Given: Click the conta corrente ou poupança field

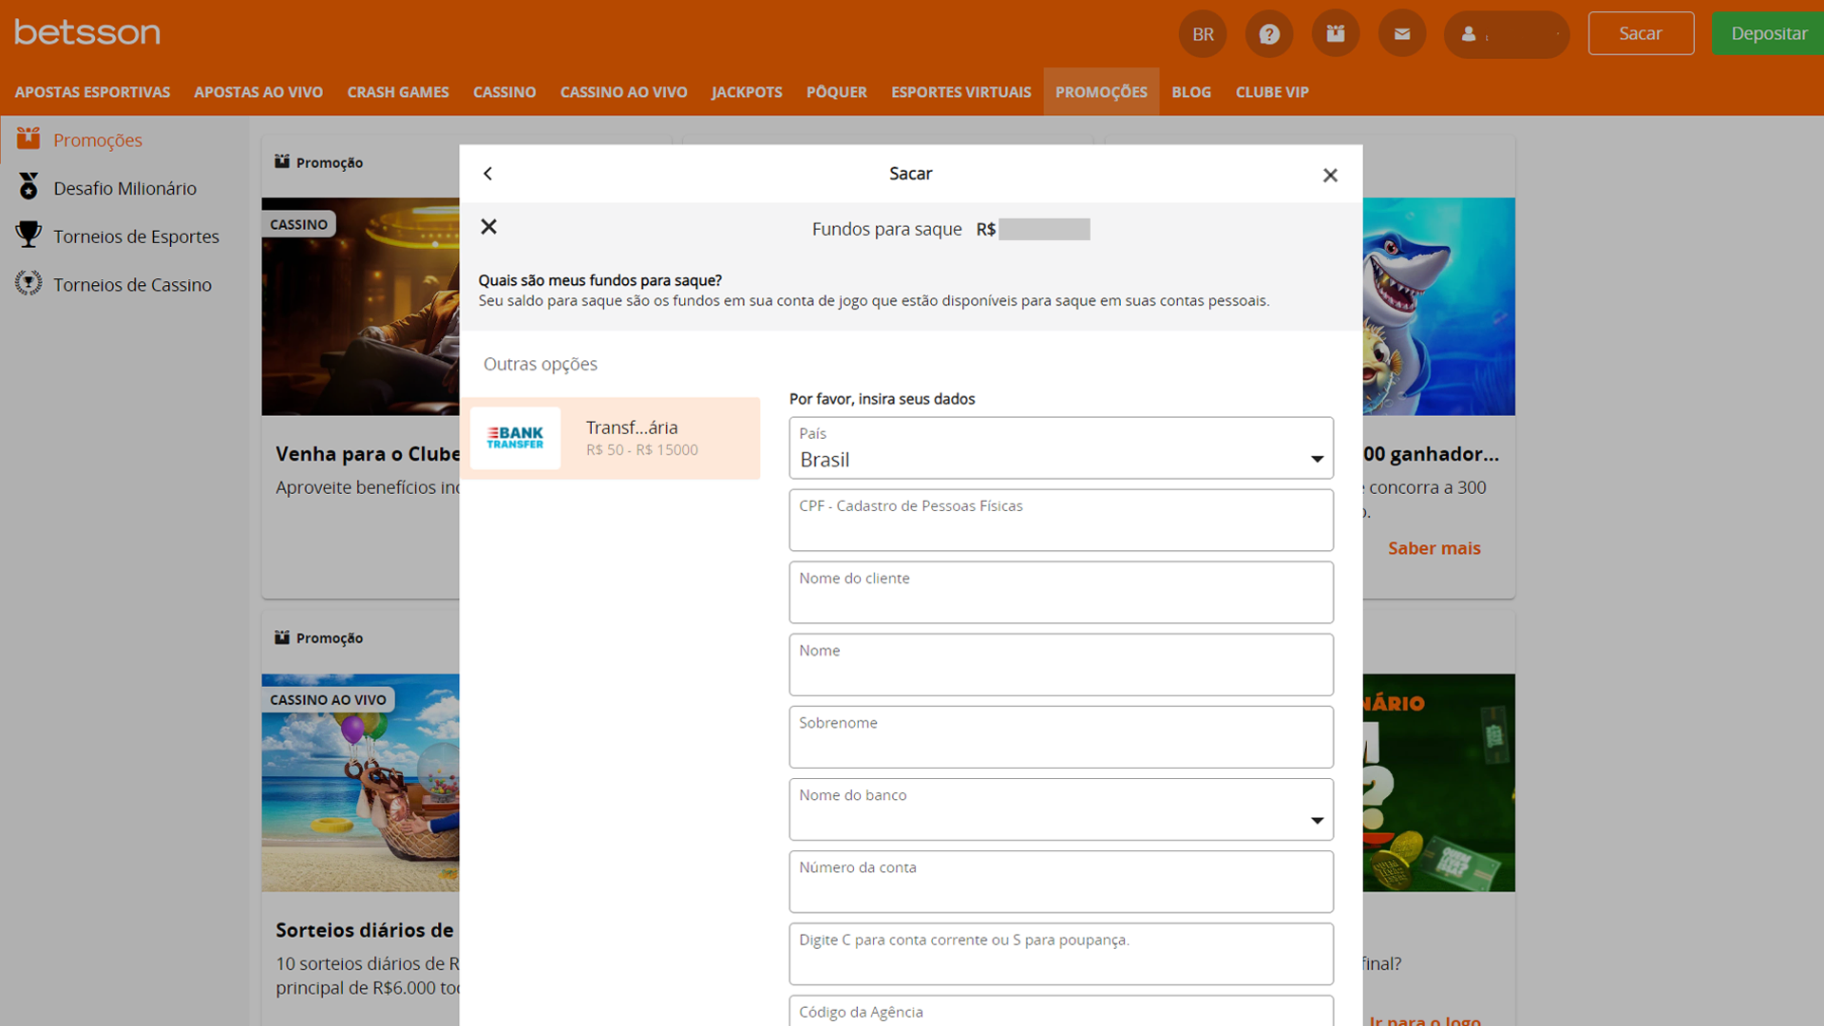Looking at the screenshot, I should (x=1061, y=954).
